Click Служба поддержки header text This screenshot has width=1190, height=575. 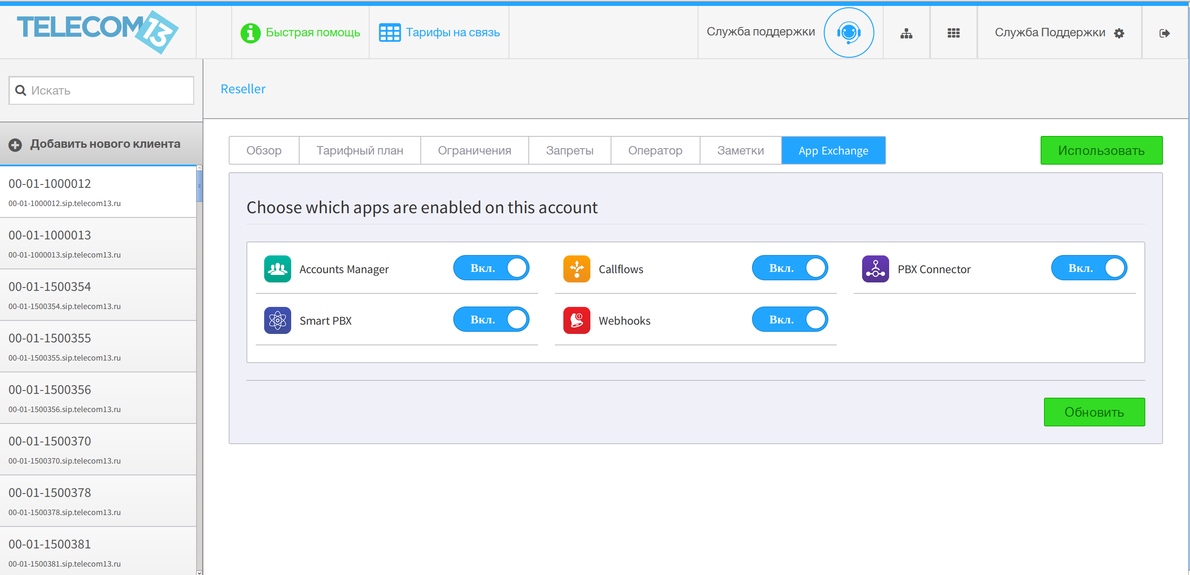(760, 31)
